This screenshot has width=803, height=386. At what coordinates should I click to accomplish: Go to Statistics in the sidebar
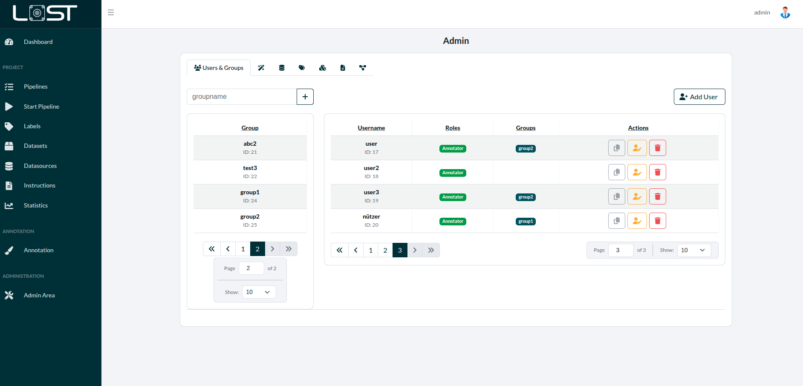coord(35,205)
